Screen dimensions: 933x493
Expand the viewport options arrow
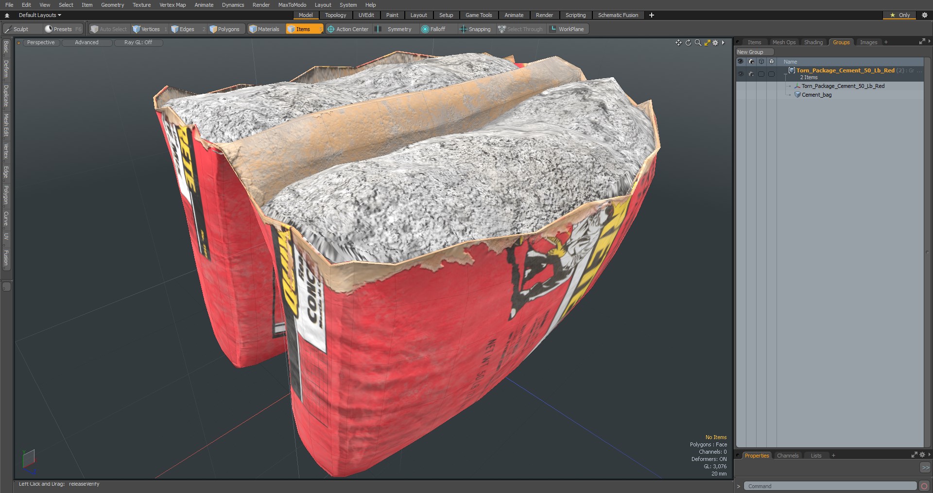point(724,43)
